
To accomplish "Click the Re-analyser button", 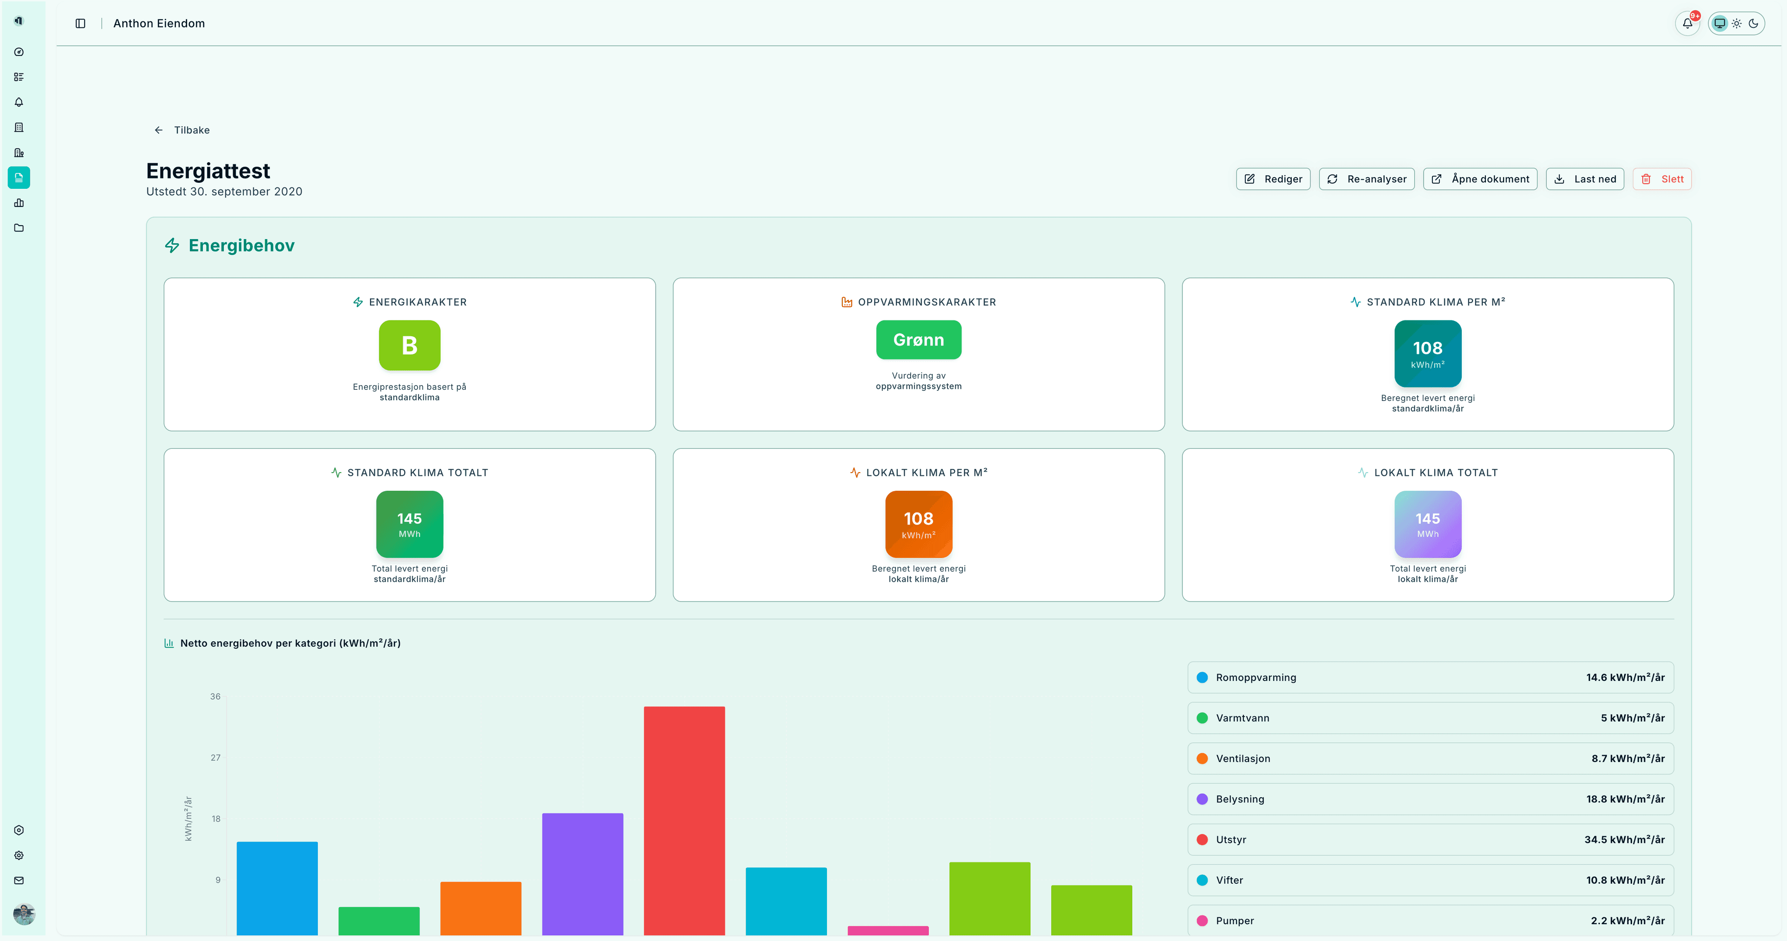I will point(1367,179).
